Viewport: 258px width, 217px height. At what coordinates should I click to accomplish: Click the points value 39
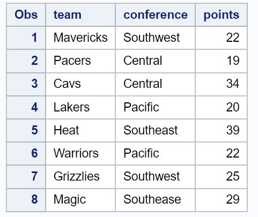click(x=222, y=130)
